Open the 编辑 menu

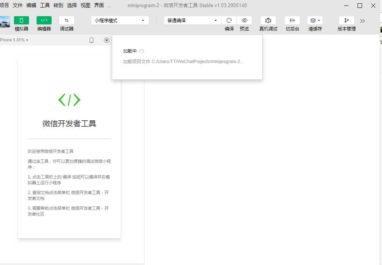(31, 5)
